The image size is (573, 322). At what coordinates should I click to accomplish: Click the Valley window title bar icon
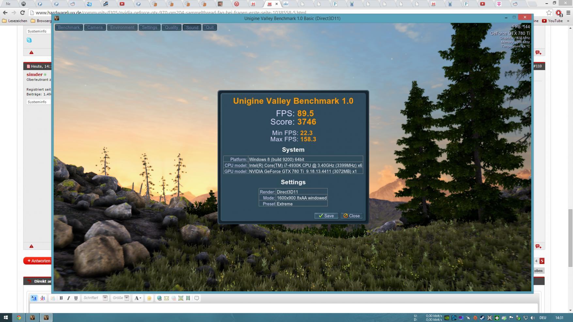point(57,18)
